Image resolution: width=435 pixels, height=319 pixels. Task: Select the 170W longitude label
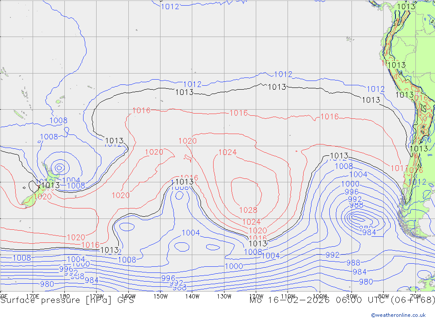97,296
